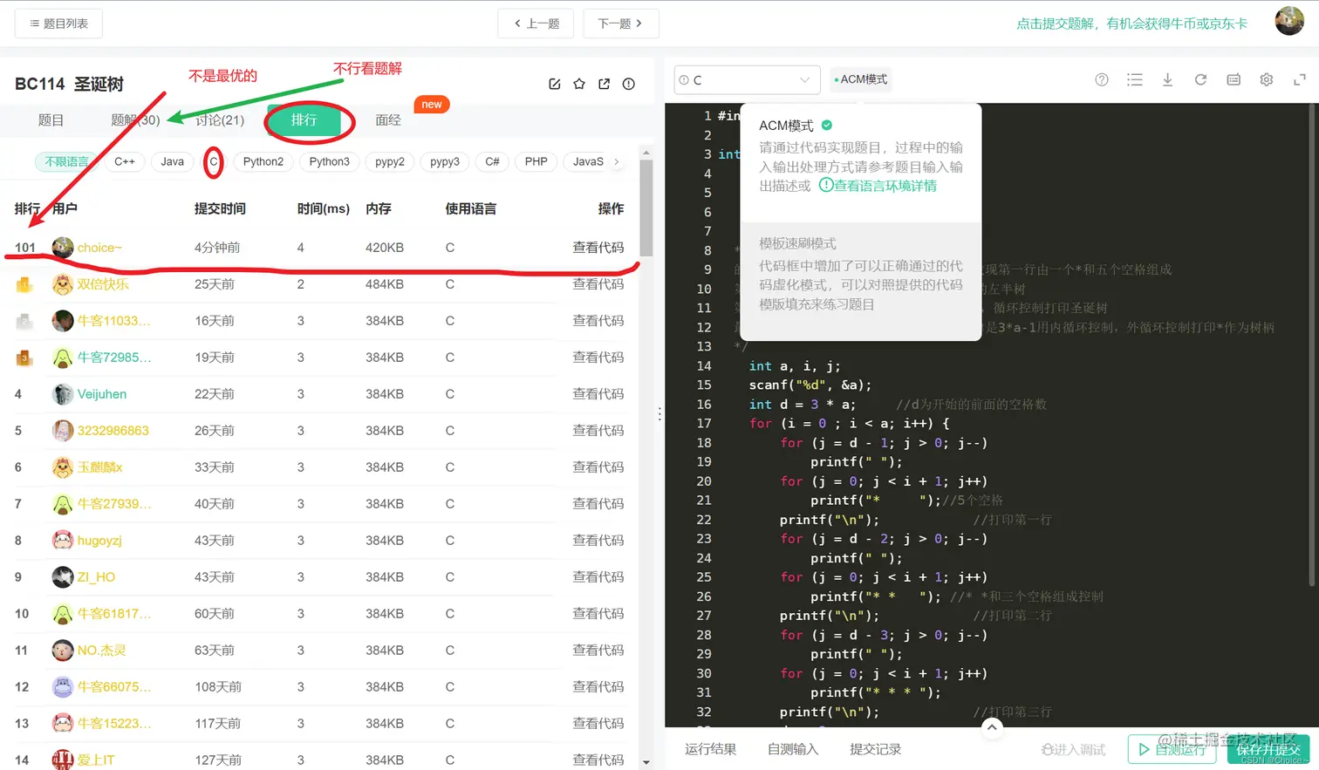Switch to the 面经 tab
Screen dimensions: 1319x770
pos(387,120)
